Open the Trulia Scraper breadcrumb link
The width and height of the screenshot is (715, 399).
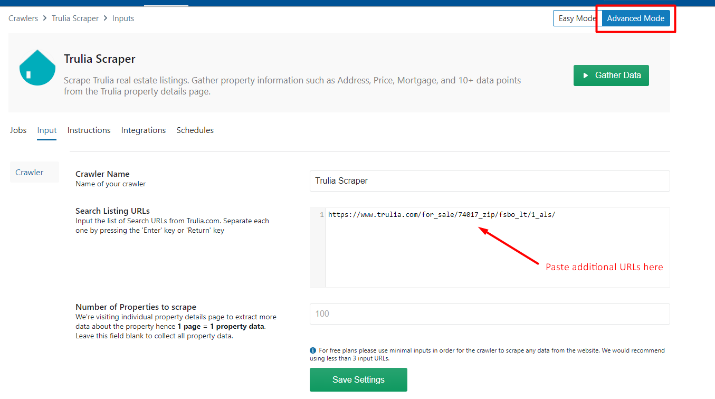(75, 18)
